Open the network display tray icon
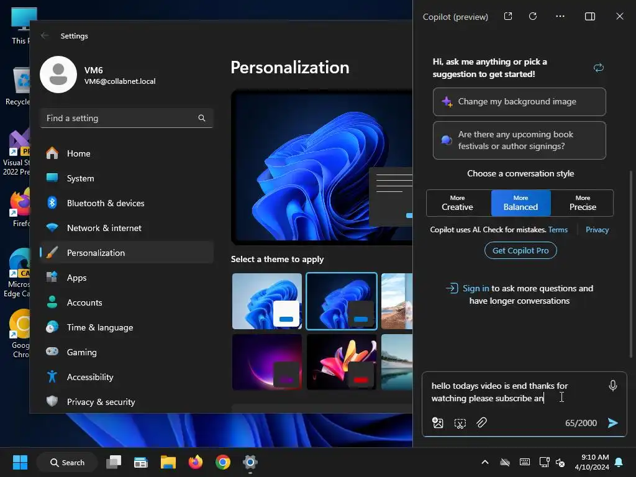The image size is (636, 477). pos(544,462)
